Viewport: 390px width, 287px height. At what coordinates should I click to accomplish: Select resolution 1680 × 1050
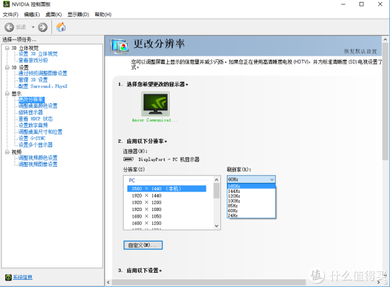pyautogui.click(x=146, y=216)
